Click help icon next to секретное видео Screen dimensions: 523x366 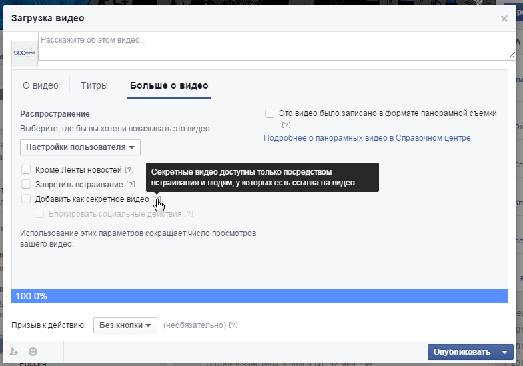click(157, 199)
